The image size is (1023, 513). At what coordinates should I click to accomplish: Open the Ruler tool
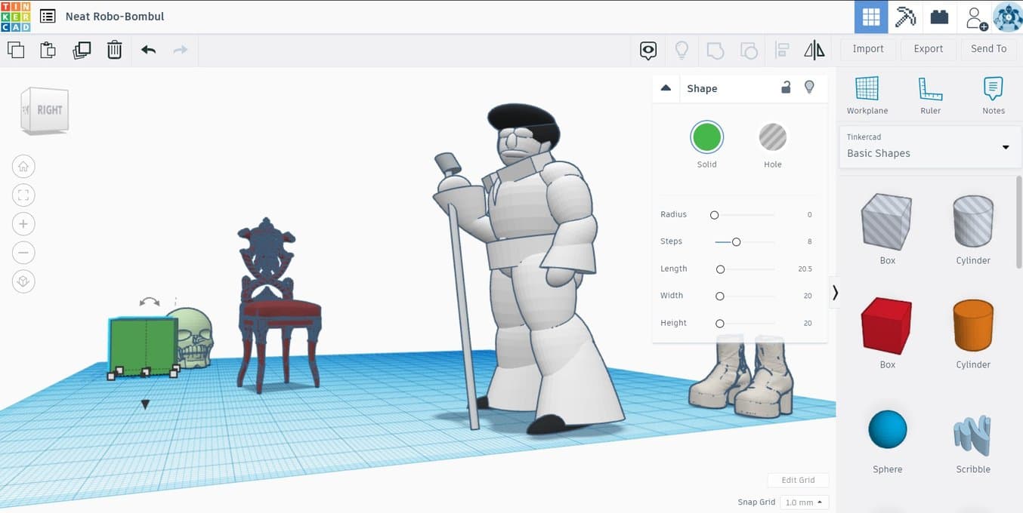point(930,95)
